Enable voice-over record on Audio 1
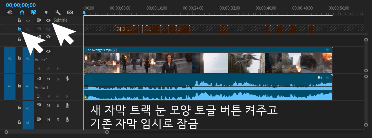This screenshot has height=138, width=372. (67, 79)
